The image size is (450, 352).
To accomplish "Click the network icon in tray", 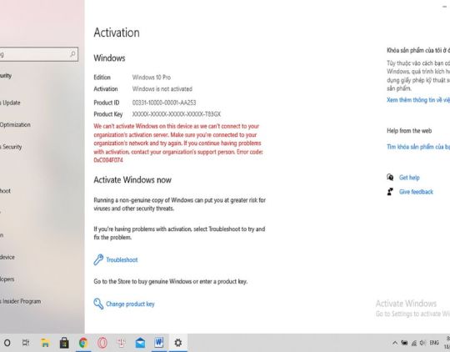I will 414,343.
